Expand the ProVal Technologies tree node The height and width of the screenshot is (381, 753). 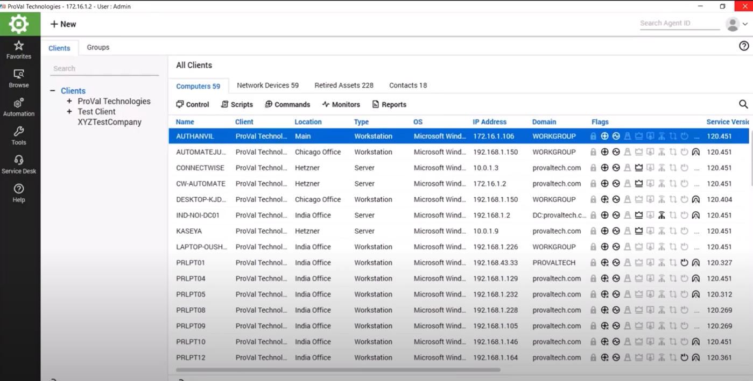(x=69, y=101)
